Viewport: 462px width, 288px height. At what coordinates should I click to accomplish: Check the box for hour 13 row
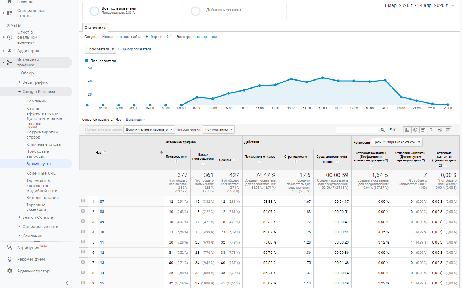[83, 262]
